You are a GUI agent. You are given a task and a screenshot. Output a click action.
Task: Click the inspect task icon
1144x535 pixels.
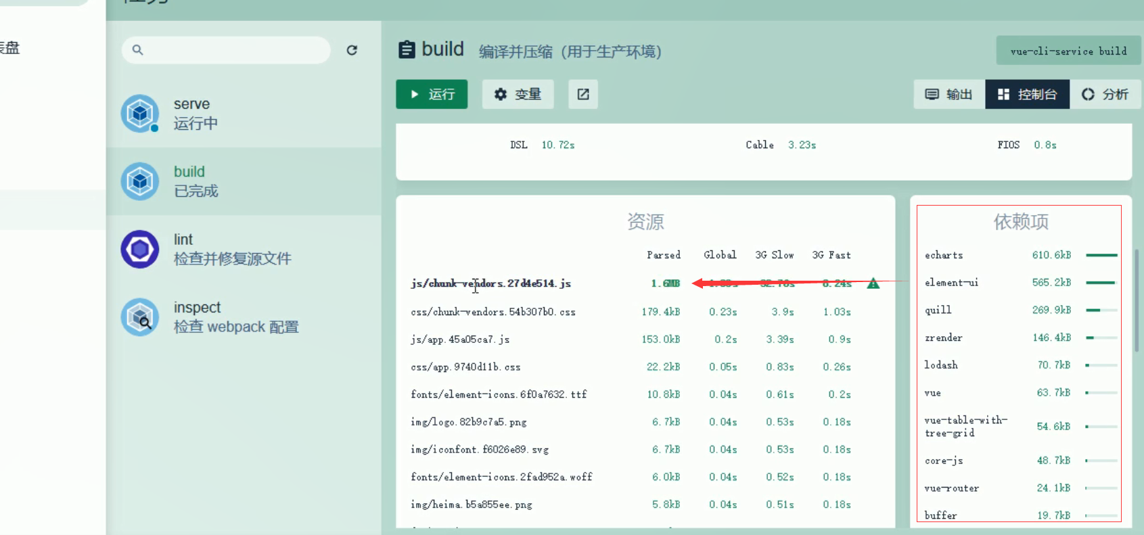(x=140, y=317)
